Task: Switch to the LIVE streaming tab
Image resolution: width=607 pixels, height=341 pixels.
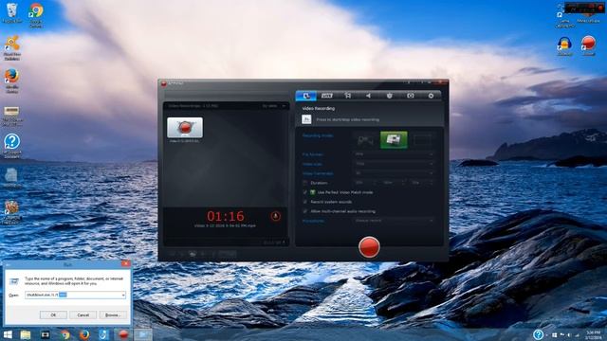Action: click(x=326, y=96)
